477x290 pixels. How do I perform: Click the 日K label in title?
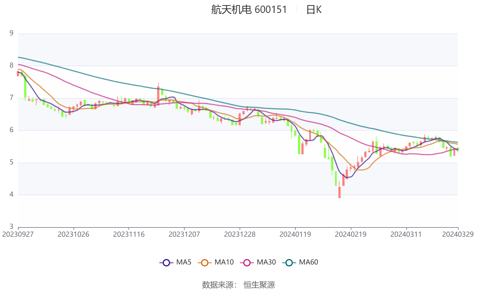[x=314, y=10]
